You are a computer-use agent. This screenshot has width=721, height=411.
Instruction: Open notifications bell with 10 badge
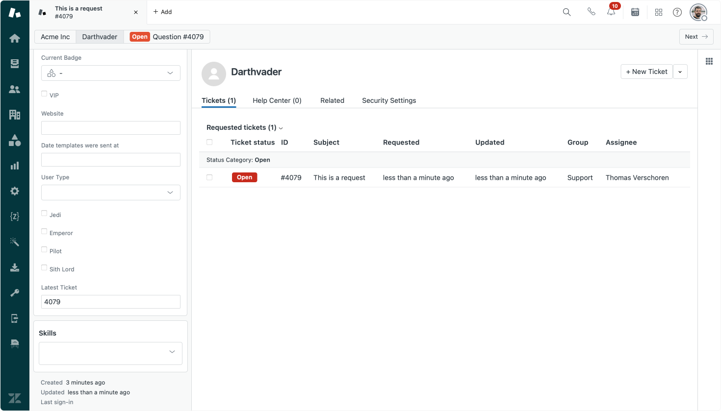[x=611, y=11]
